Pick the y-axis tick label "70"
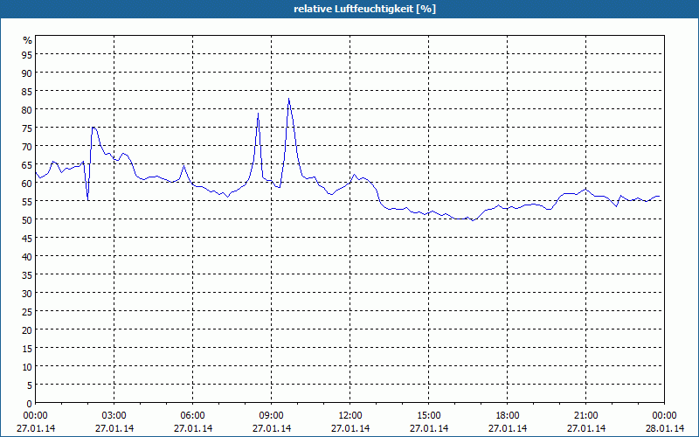 tap(27, 146)
